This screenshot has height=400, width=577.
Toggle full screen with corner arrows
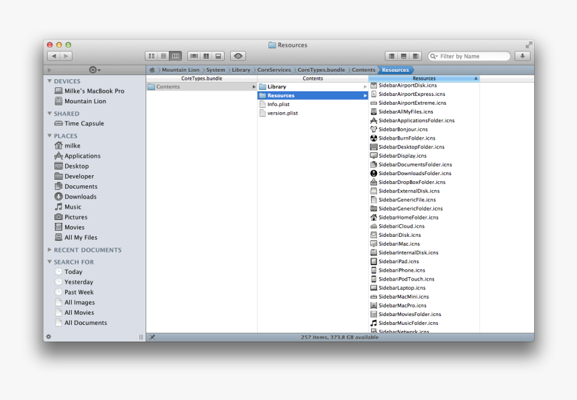529,45
